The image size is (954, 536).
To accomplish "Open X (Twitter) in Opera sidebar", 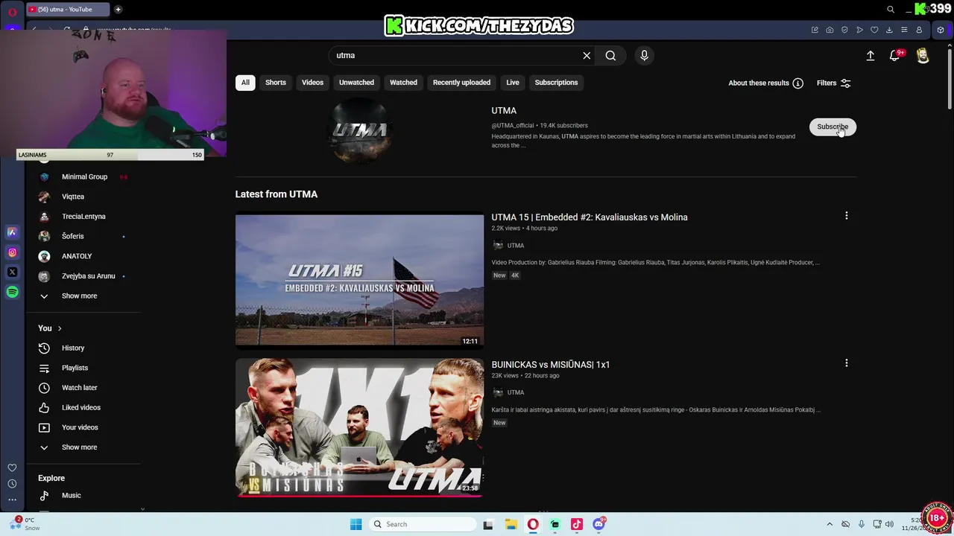I will pos(12,272).
